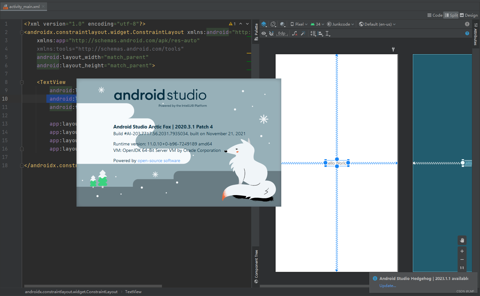480x296 pixels.
Task: Click the Hedgehog update info icon
Action: coord(375,278)
